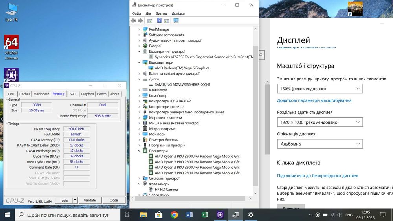Switch to CPU-Z via its taskbar icon
The height and width of the screenshot is (221, 393).
220,215
